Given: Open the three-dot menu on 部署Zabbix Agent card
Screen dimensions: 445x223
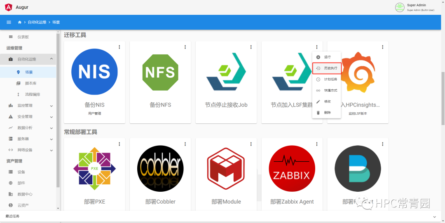Looking at the screenshot, I should tap(317, 144).
